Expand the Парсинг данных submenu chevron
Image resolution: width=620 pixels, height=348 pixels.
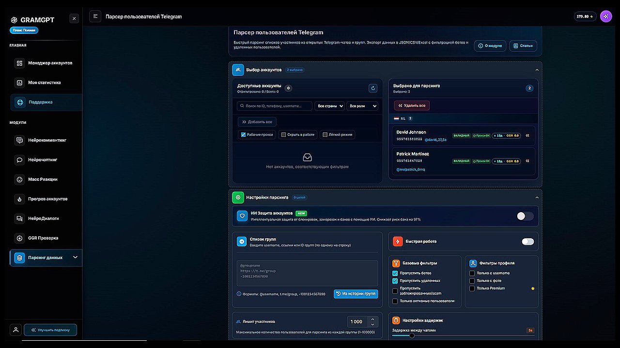75,257
